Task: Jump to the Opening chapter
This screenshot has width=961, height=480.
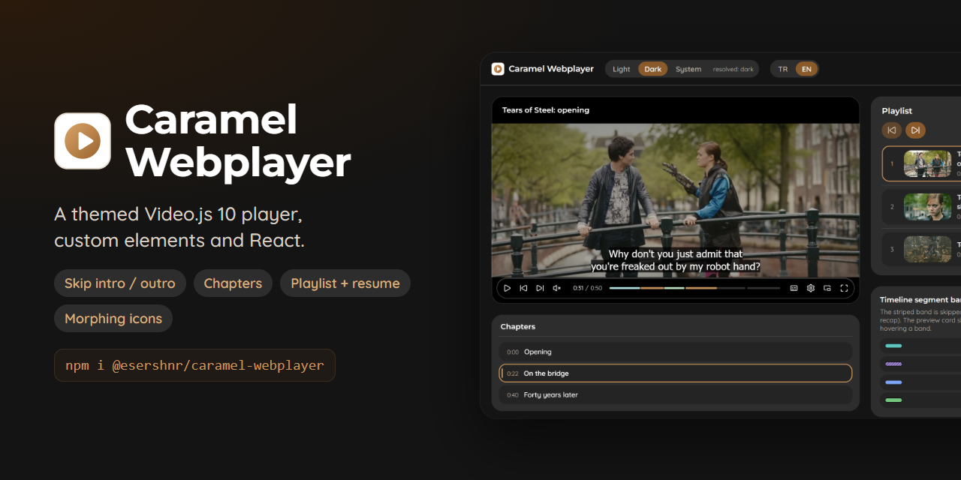Action: [676, 352]
